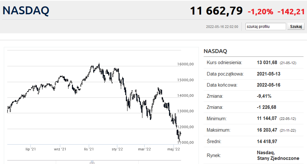Click the sty '22 time axis label

tap(117, 149)
